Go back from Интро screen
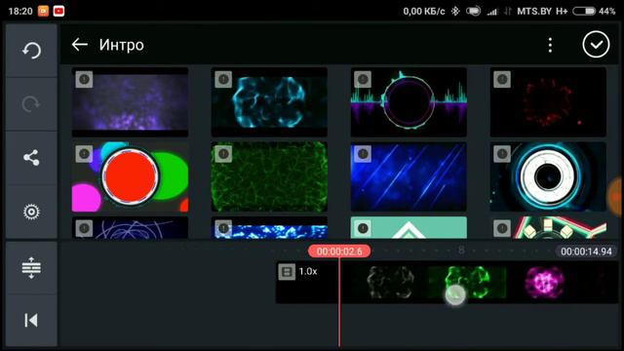This screenshot has height=351, width=624. click(x=80, y=45)
